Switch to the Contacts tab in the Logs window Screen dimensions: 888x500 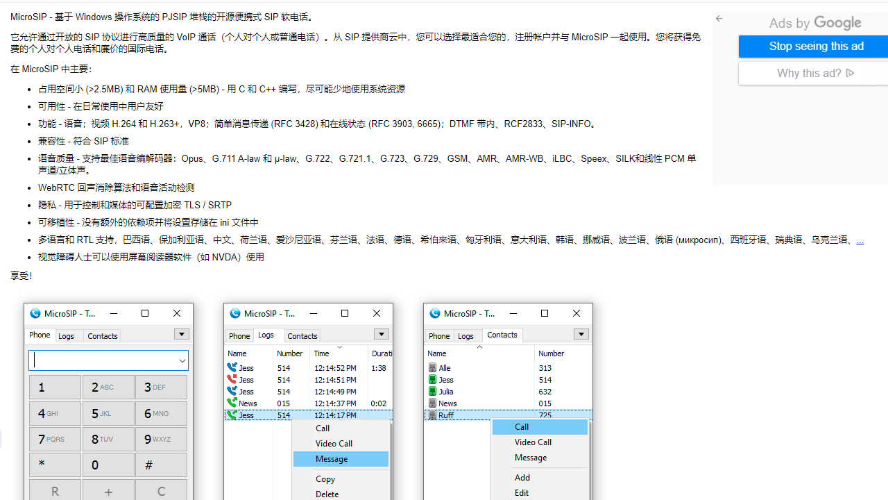coord(302,335)
